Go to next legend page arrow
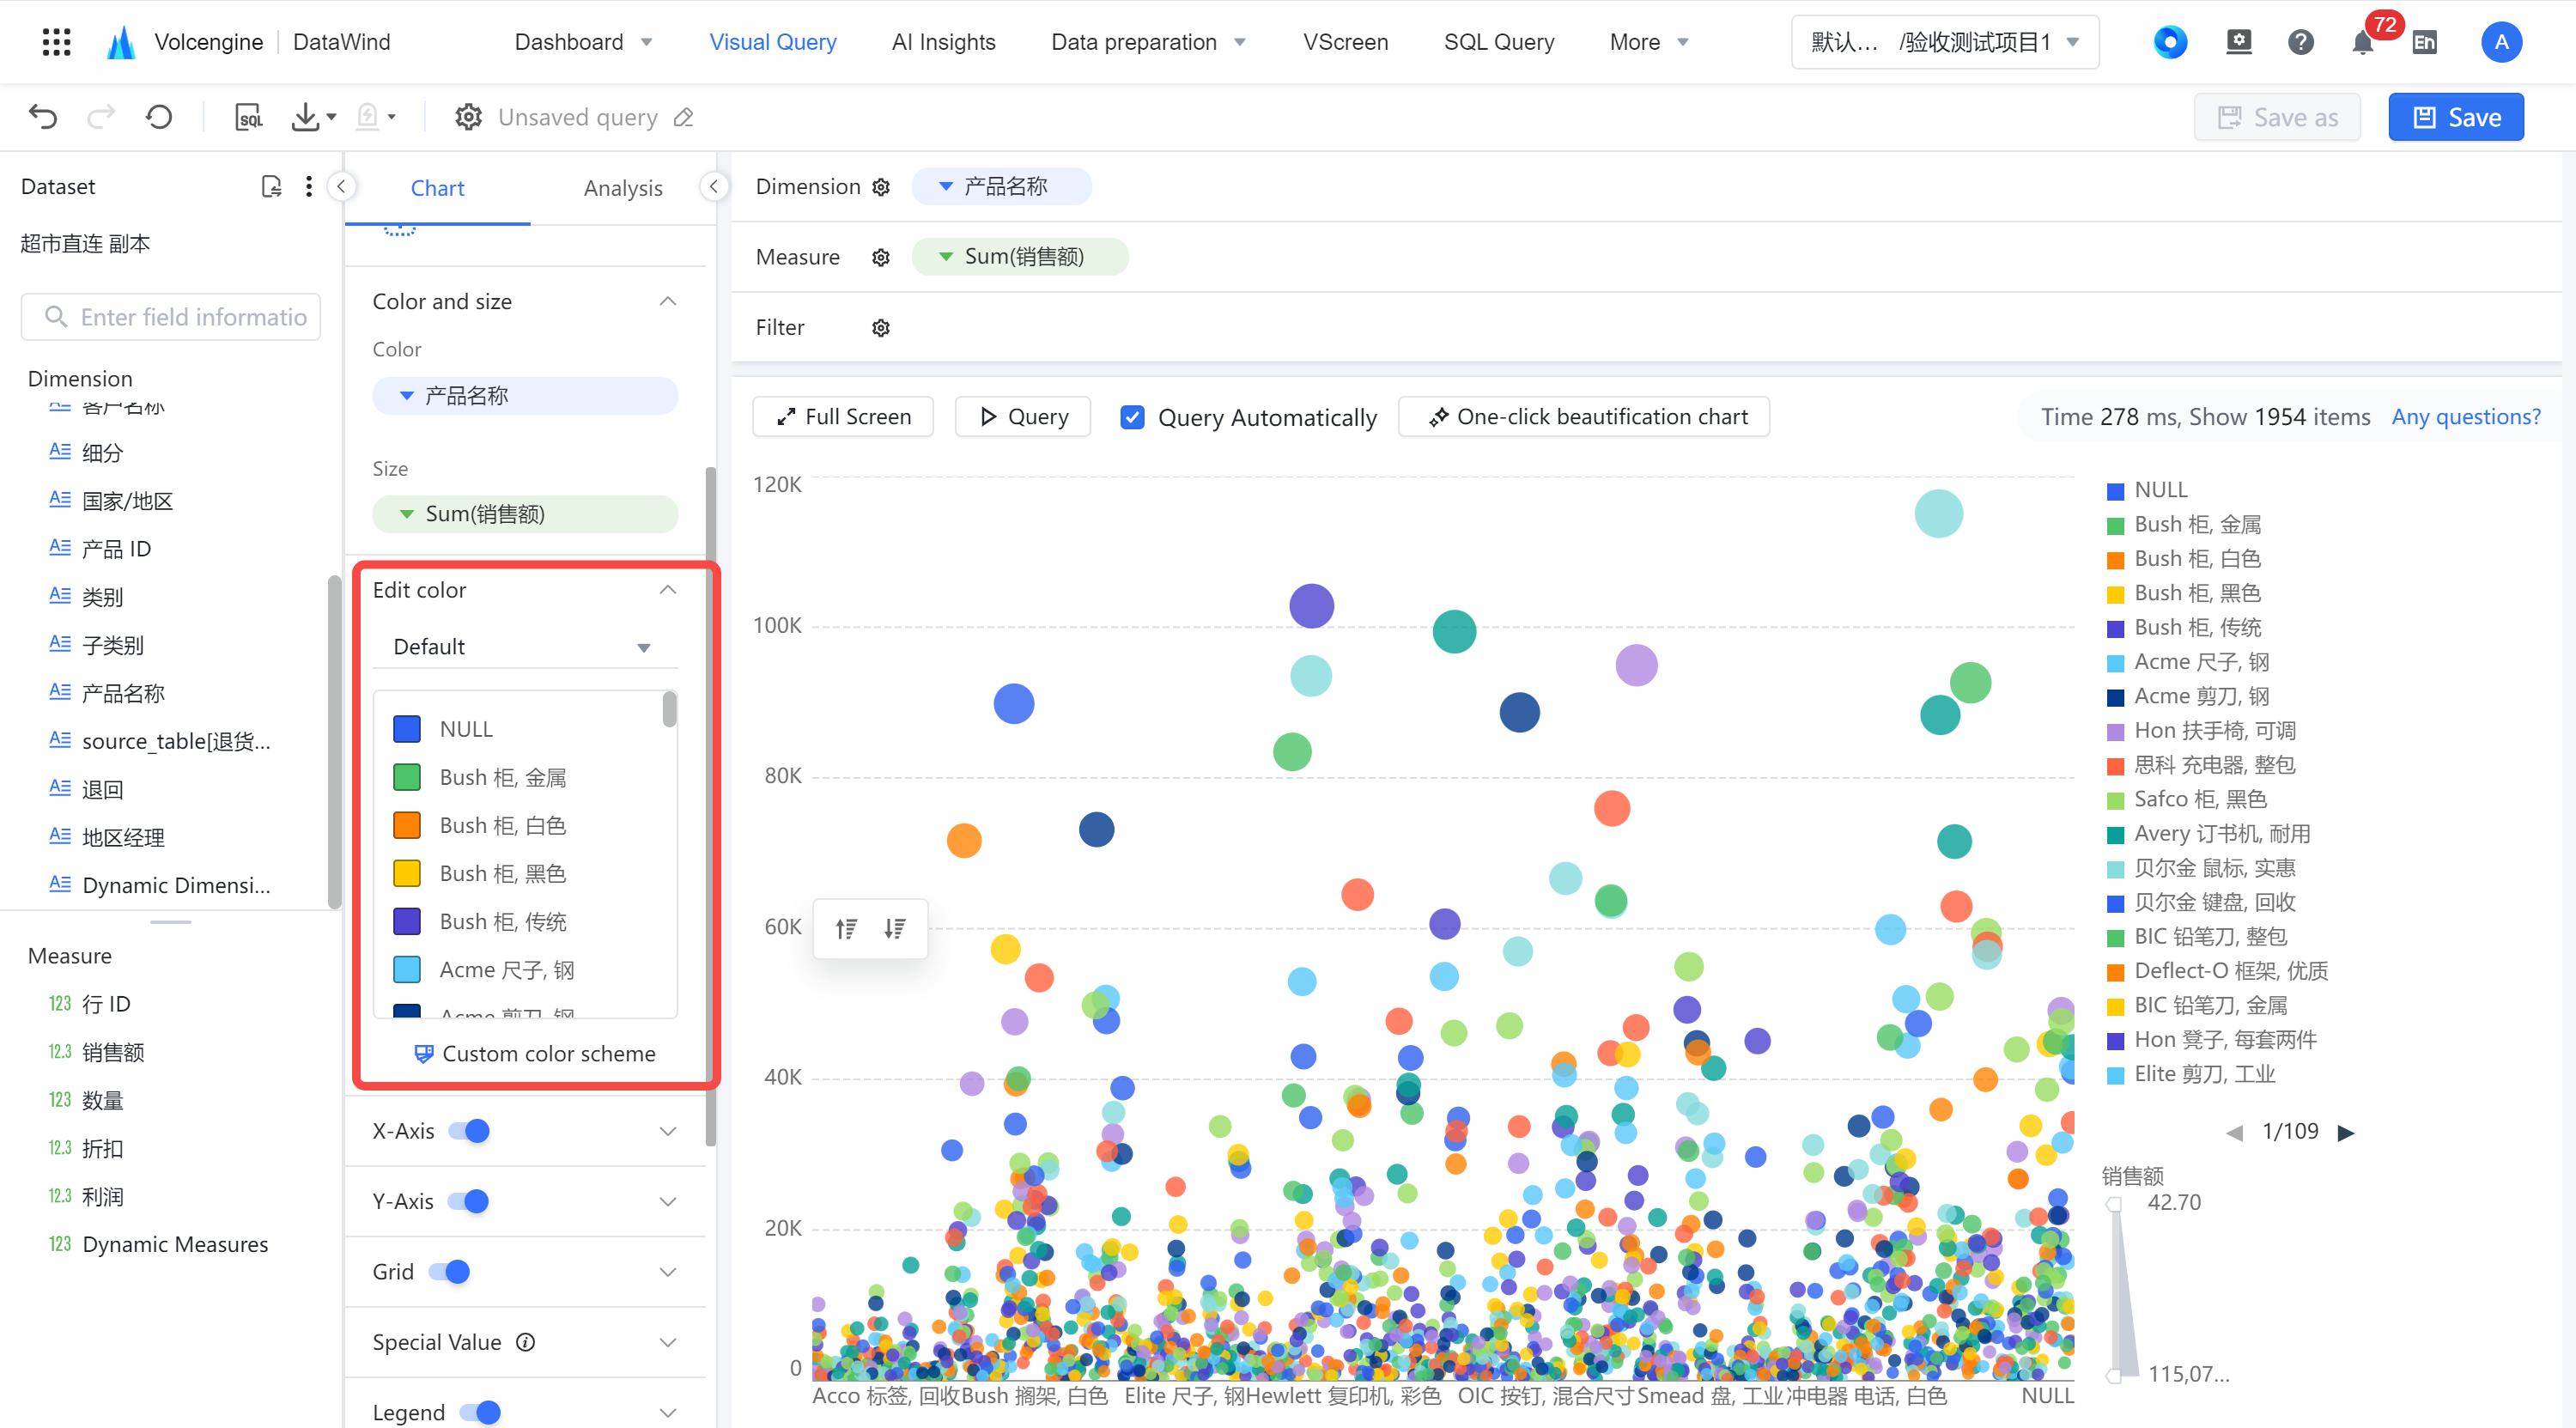This screenshot has width=2576, height=1428. pyautogui.click(x=2346, y=1133)
